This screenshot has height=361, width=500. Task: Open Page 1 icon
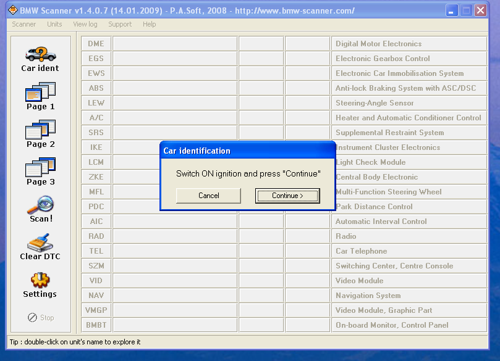41,92
